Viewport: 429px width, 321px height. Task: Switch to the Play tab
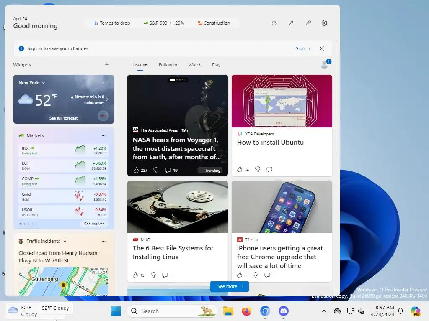[x=216, y=65]
